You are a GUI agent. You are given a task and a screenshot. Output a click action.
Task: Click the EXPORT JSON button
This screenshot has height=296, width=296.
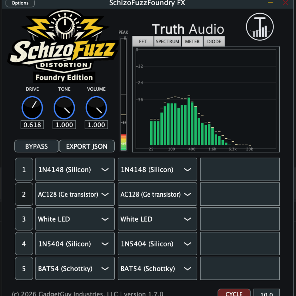pyautogui.click(x=87, y=146)
